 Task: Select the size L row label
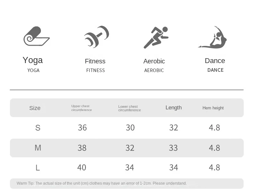click(38, 168)
